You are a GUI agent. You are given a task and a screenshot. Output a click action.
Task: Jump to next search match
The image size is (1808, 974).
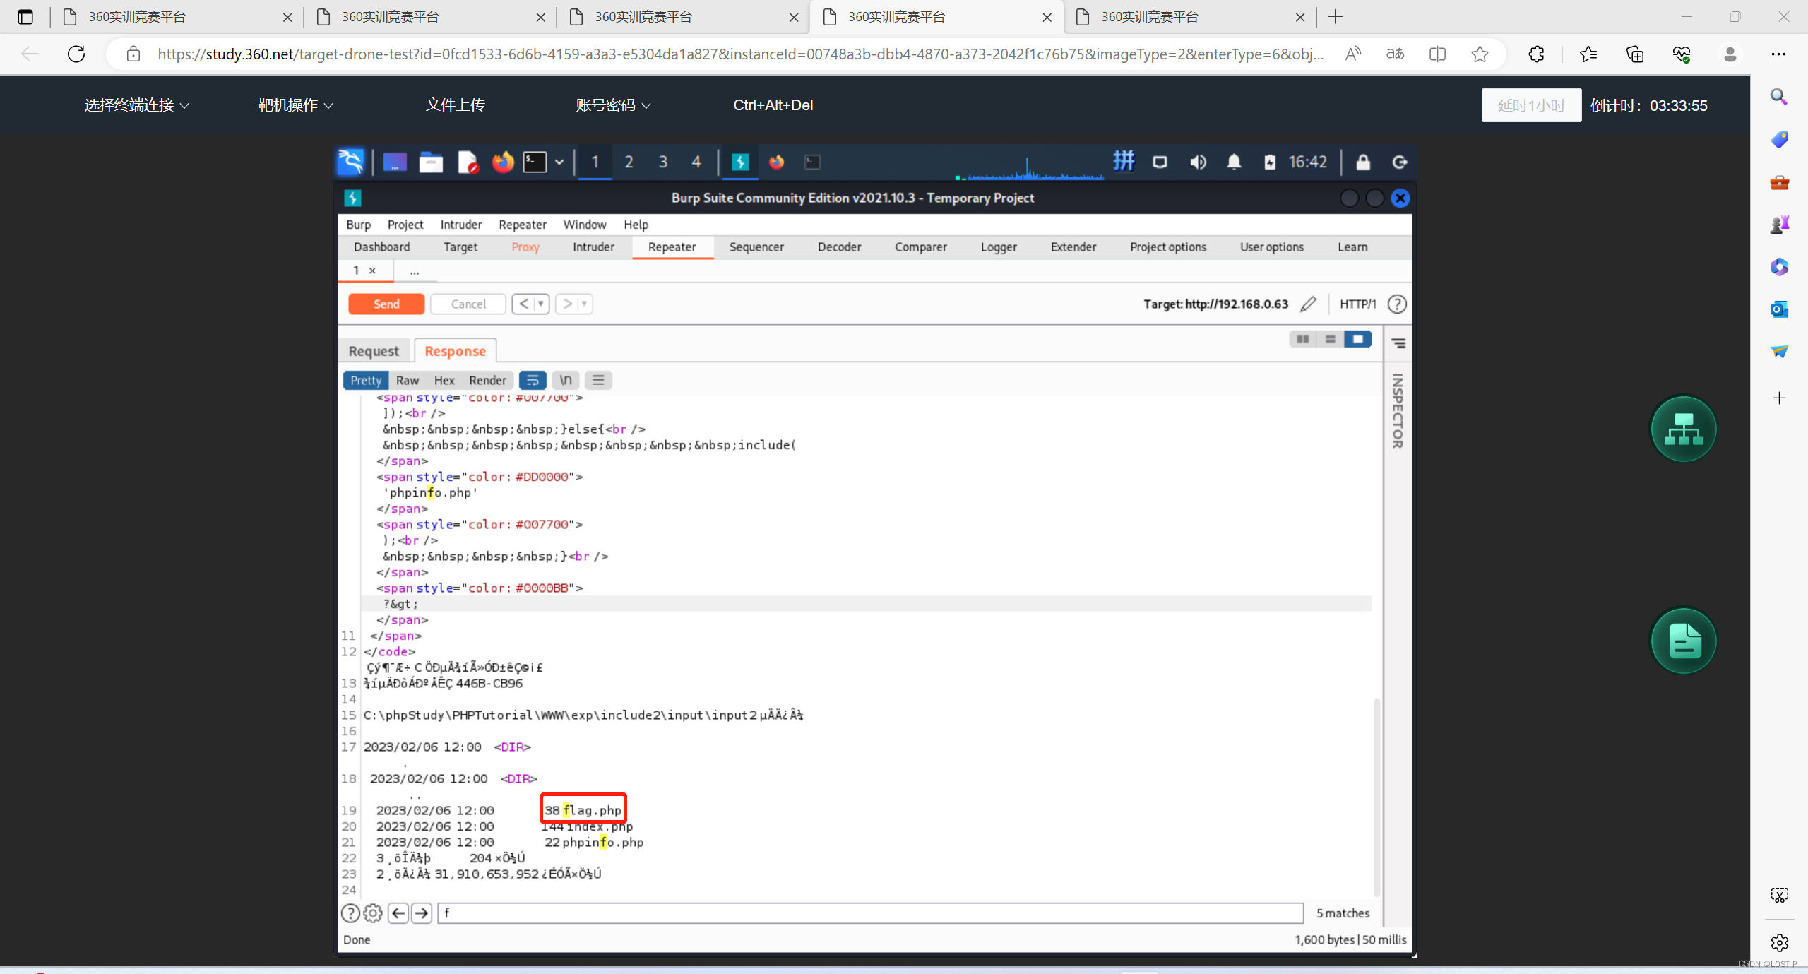point(422,913)
